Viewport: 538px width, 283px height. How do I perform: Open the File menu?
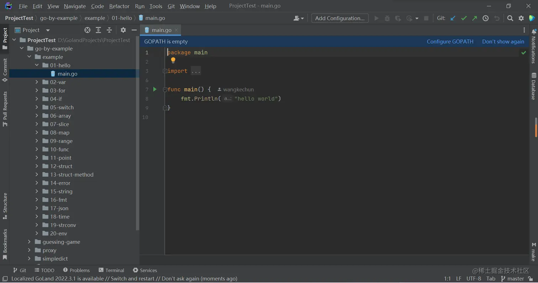(23, 6)
